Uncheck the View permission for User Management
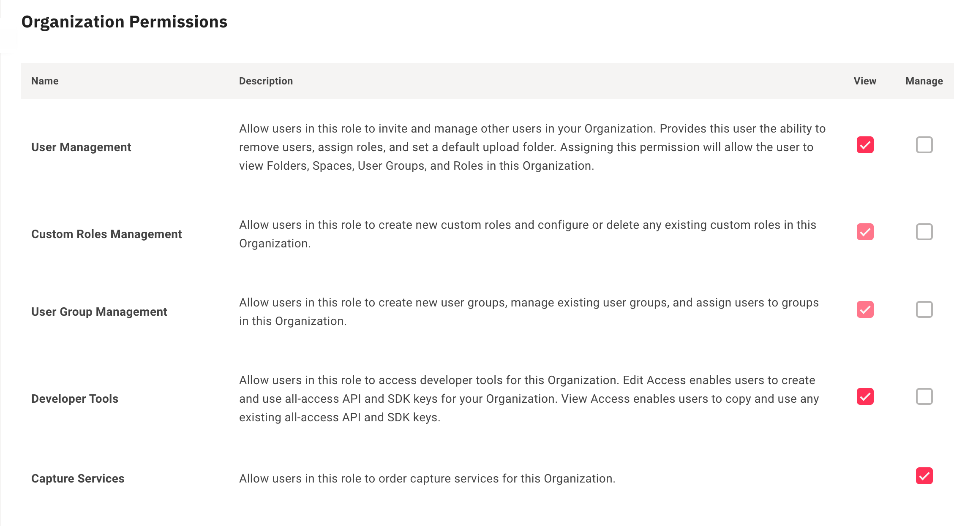Screen dimensions: 954x526 point(864,145)
